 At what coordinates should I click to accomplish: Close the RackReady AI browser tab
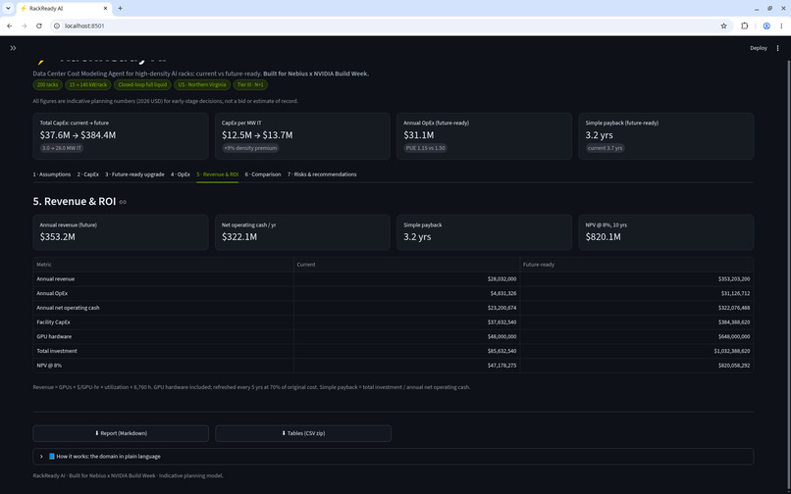coord(105,9)
